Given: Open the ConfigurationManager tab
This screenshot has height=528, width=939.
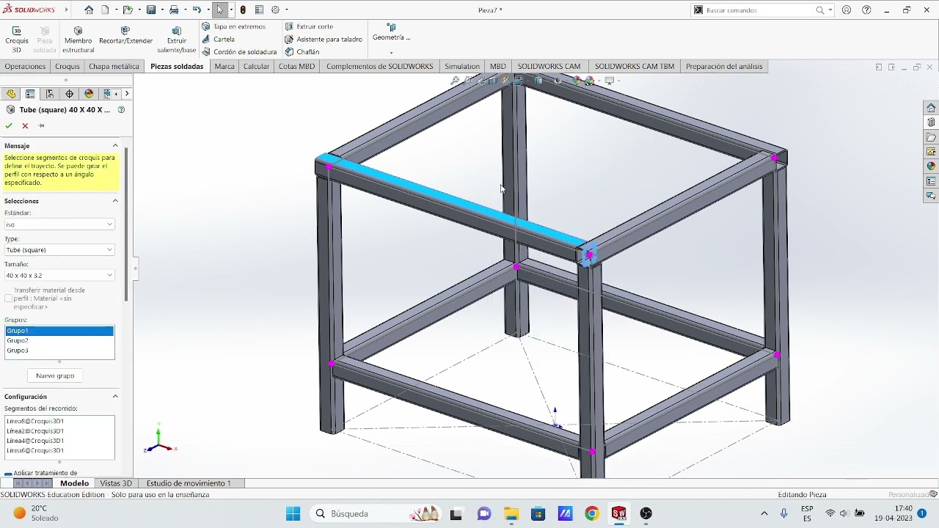Looking at the screenshot, I should point(50,94).
